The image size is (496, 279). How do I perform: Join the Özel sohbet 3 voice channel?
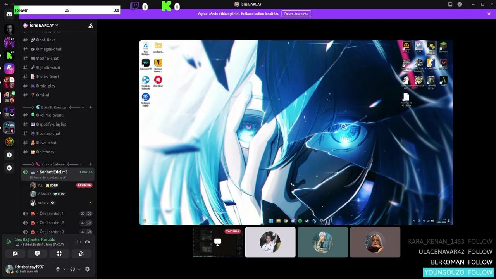(58, 232)
